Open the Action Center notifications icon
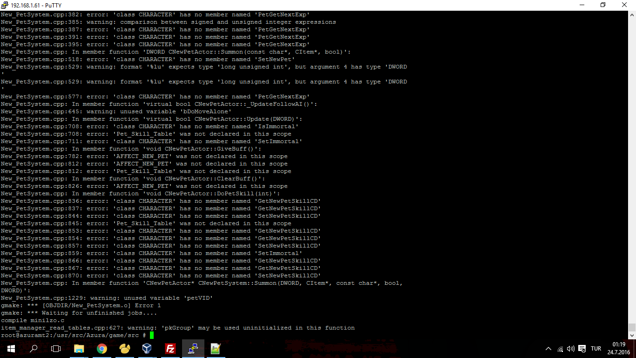 pyautogui.click(x=582, y=349)
